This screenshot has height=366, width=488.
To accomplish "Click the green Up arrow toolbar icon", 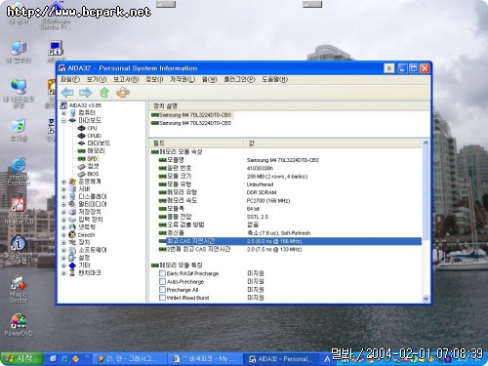I will click(x=104, y=93).
